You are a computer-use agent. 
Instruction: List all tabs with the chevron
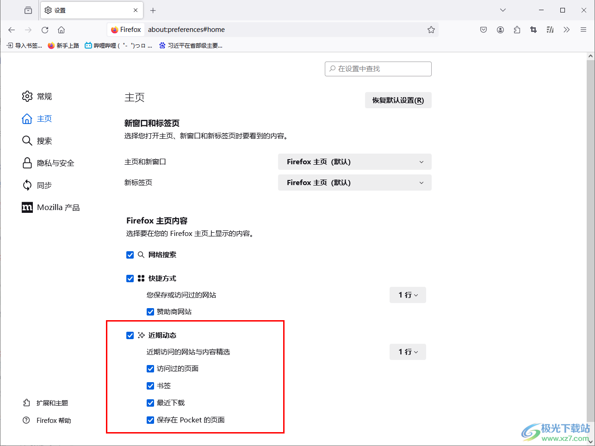point(503,10)
